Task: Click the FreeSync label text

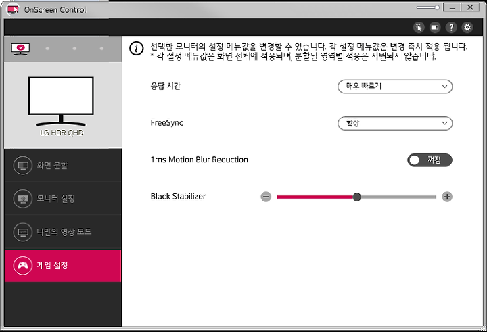Action: pos(167,123)
